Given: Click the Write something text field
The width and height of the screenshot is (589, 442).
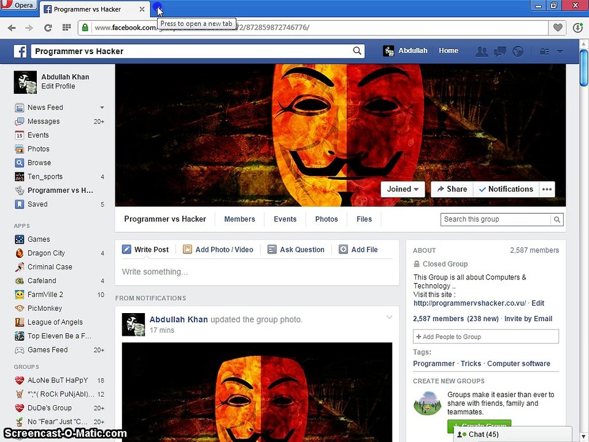Looking at the screenshot, I should [x=257, y=272].
